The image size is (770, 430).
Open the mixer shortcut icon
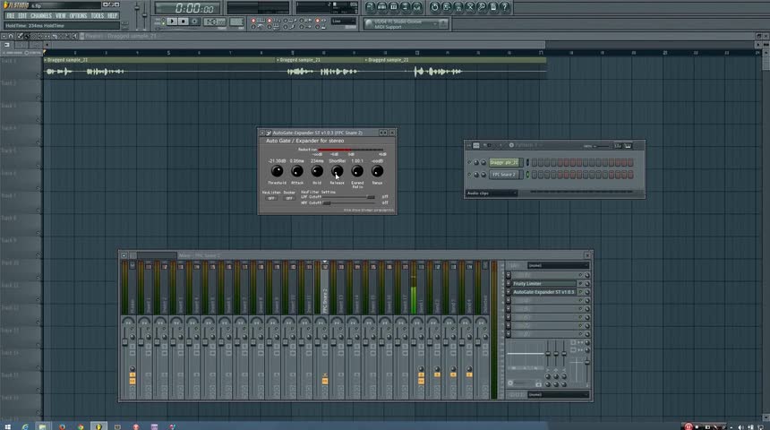pos(417,7)
